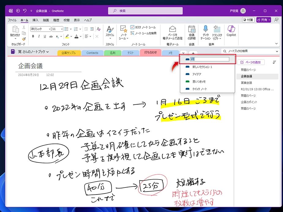Clear all formatting icon

99,29
